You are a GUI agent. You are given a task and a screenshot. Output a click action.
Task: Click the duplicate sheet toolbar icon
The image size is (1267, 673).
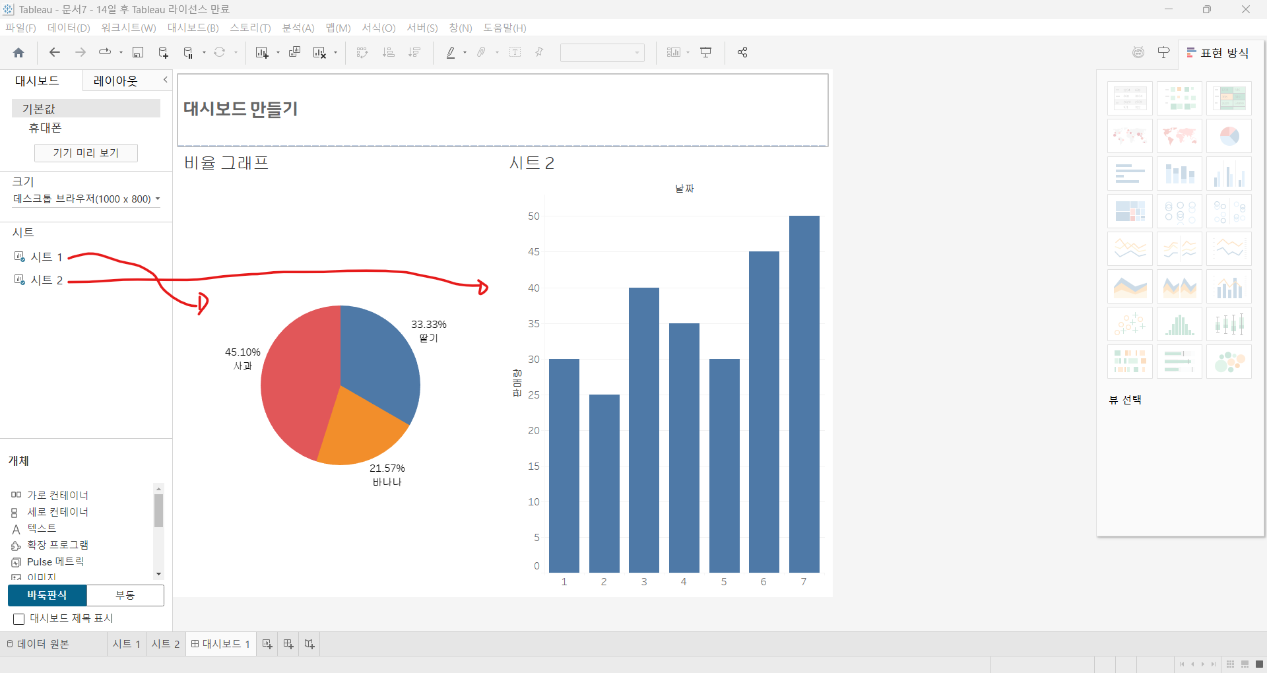[295, 52]
